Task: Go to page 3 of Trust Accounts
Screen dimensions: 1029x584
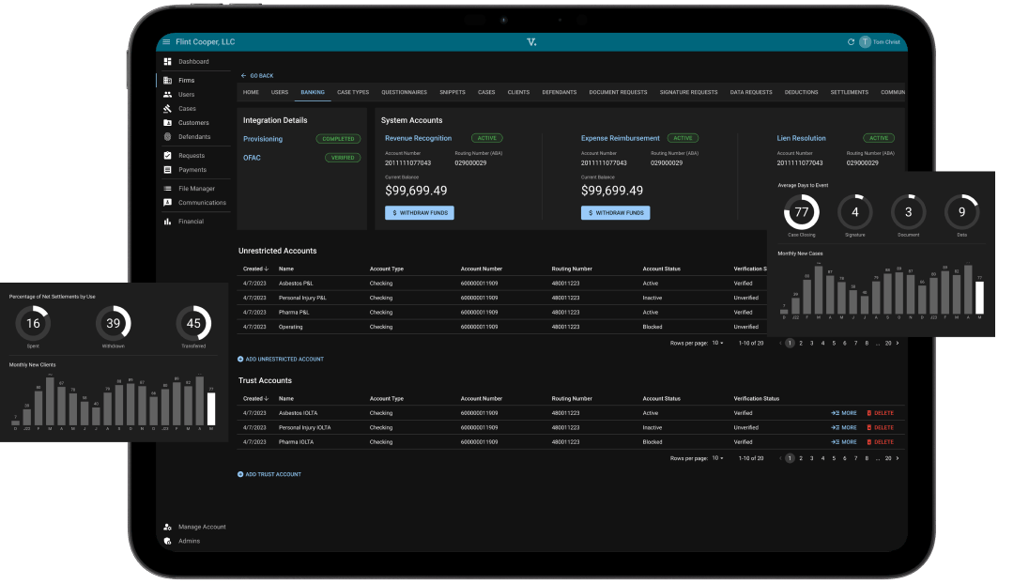Action: click(x=813, y=458)
